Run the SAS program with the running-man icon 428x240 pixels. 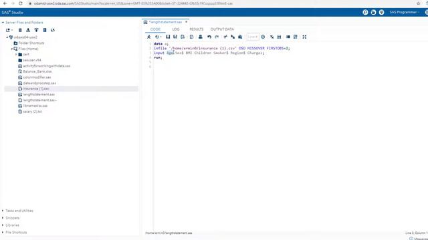point(148,37)
